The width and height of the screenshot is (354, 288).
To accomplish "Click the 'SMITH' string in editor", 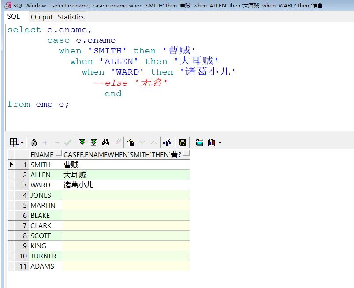I will (x=107, y=51).
